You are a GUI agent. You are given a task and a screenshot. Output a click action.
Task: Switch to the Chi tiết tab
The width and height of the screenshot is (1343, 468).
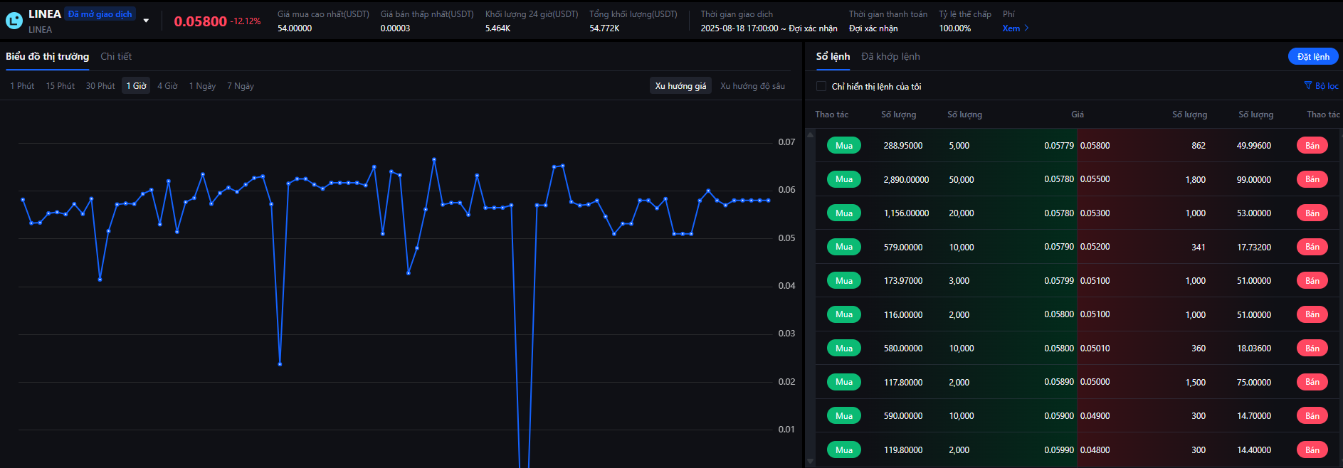[116, 56]
